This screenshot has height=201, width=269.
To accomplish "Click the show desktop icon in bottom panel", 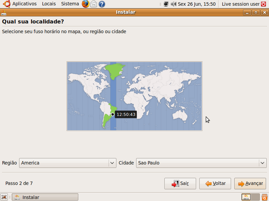I will click(4, 197).
